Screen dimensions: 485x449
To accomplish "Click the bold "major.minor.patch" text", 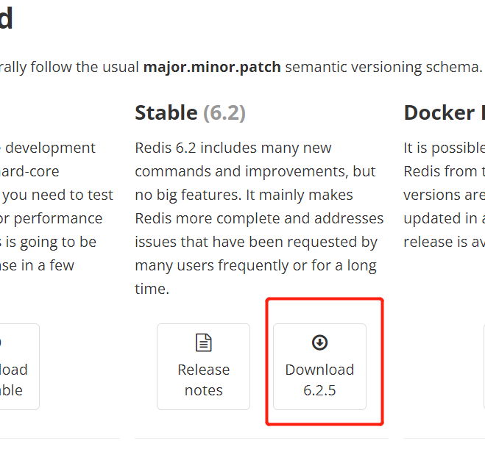I will tap(212, 67).
